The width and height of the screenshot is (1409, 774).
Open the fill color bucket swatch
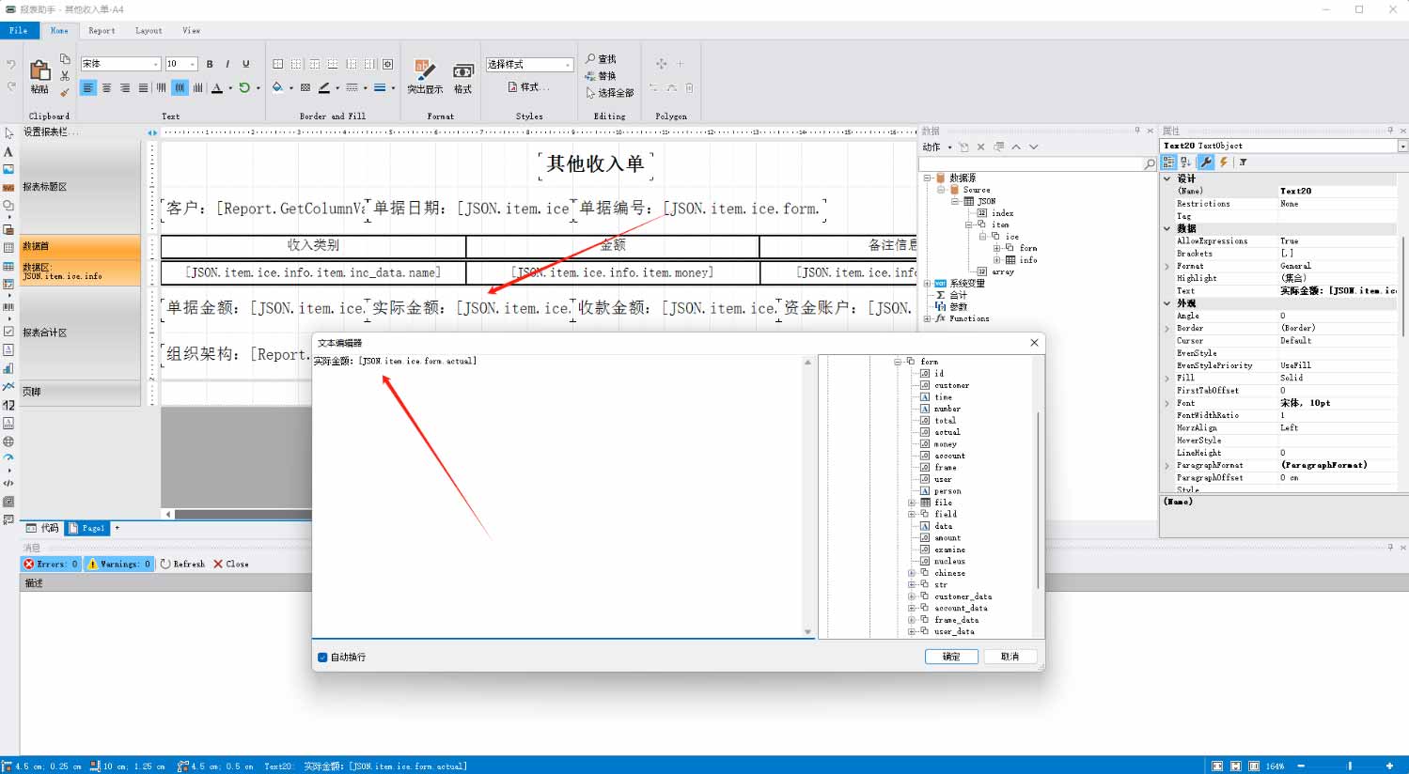point(278,88)
